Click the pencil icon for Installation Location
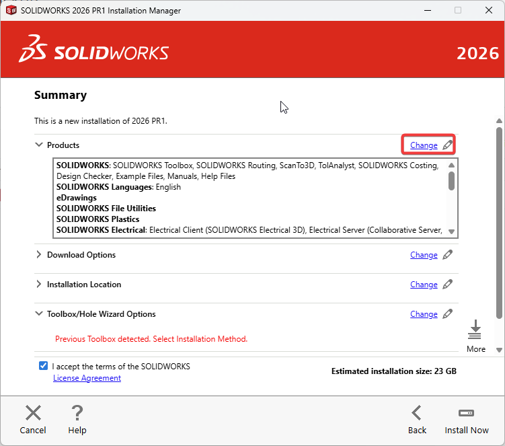Viewport: 505px width, 446px height. tap(447, 285)
